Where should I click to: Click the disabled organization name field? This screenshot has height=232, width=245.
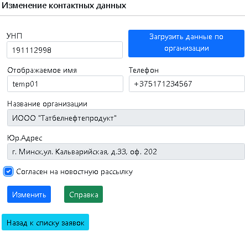tap(126, 118)
